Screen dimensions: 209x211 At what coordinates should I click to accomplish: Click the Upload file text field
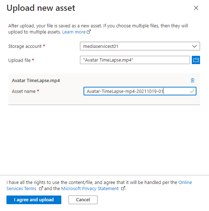135,60
